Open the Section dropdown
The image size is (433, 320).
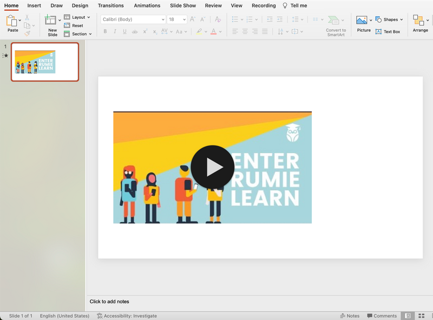[78, 34]
